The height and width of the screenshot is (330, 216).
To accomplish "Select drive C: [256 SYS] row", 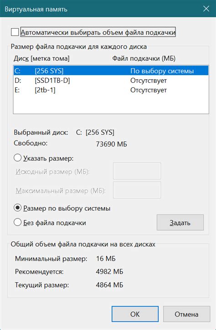I will tap(111, 71).
